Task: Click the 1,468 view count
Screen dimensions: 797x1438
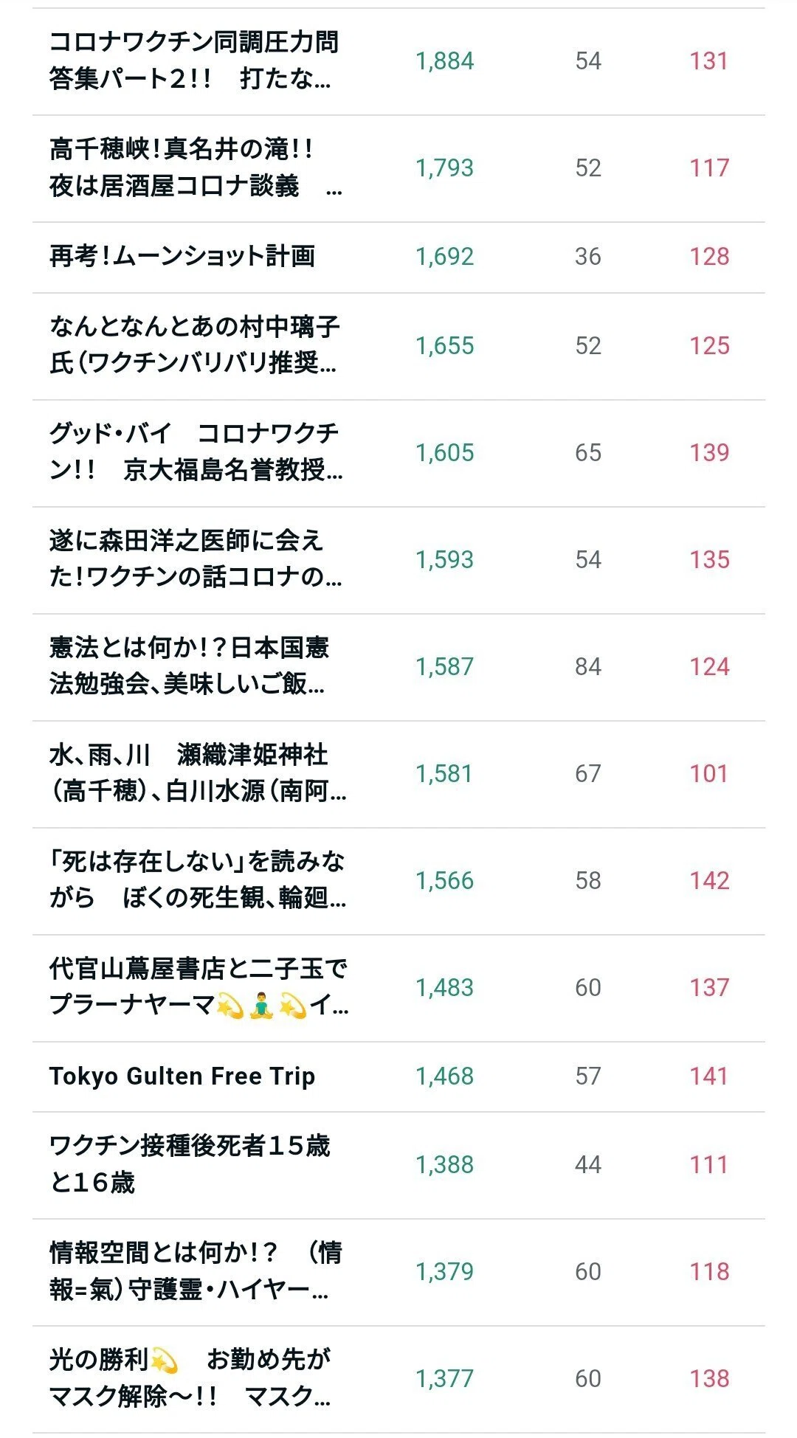Action: pyautogui.click(x=444, y=1076)
